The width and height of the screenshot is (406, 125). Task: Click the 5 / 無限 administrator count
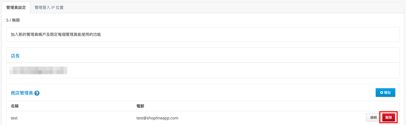pos(13,20)
